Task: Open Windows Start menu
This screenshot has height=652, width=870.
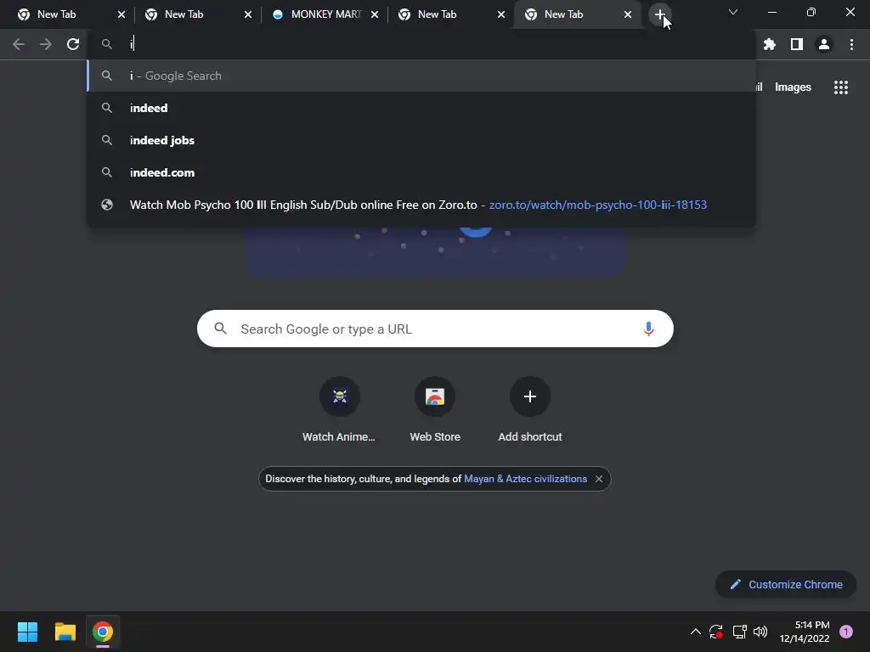Action: click(27, 632)
